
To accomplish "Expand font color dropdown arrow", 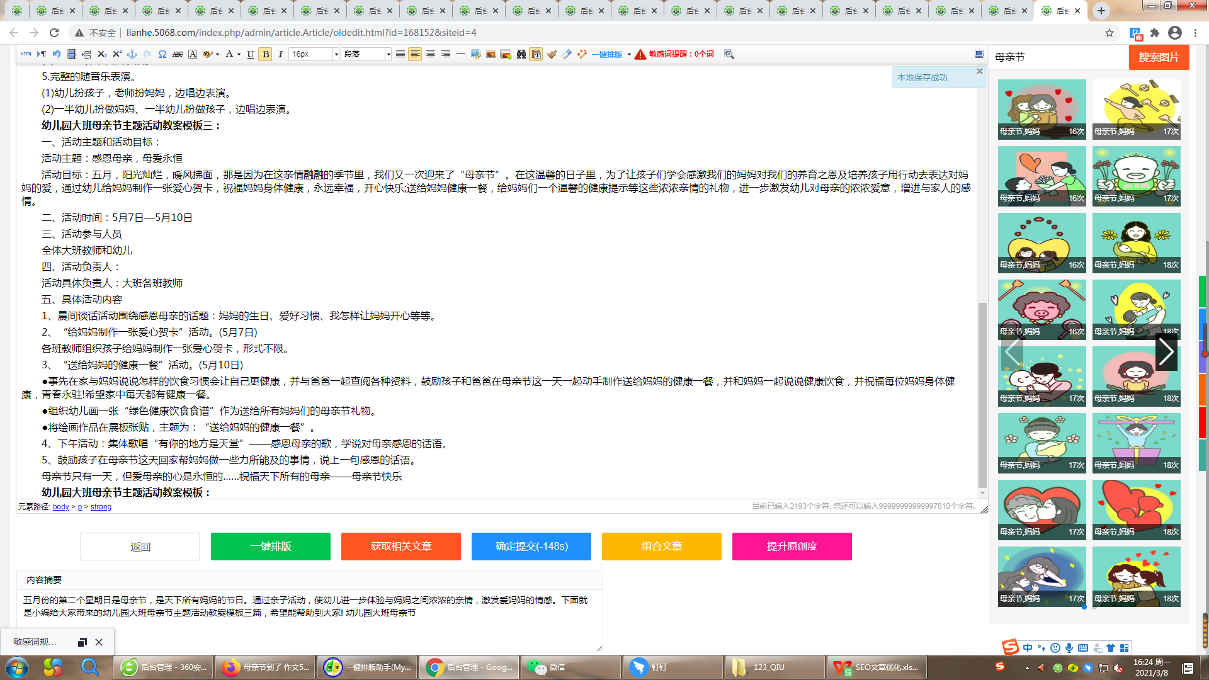I will click(239, 54).
